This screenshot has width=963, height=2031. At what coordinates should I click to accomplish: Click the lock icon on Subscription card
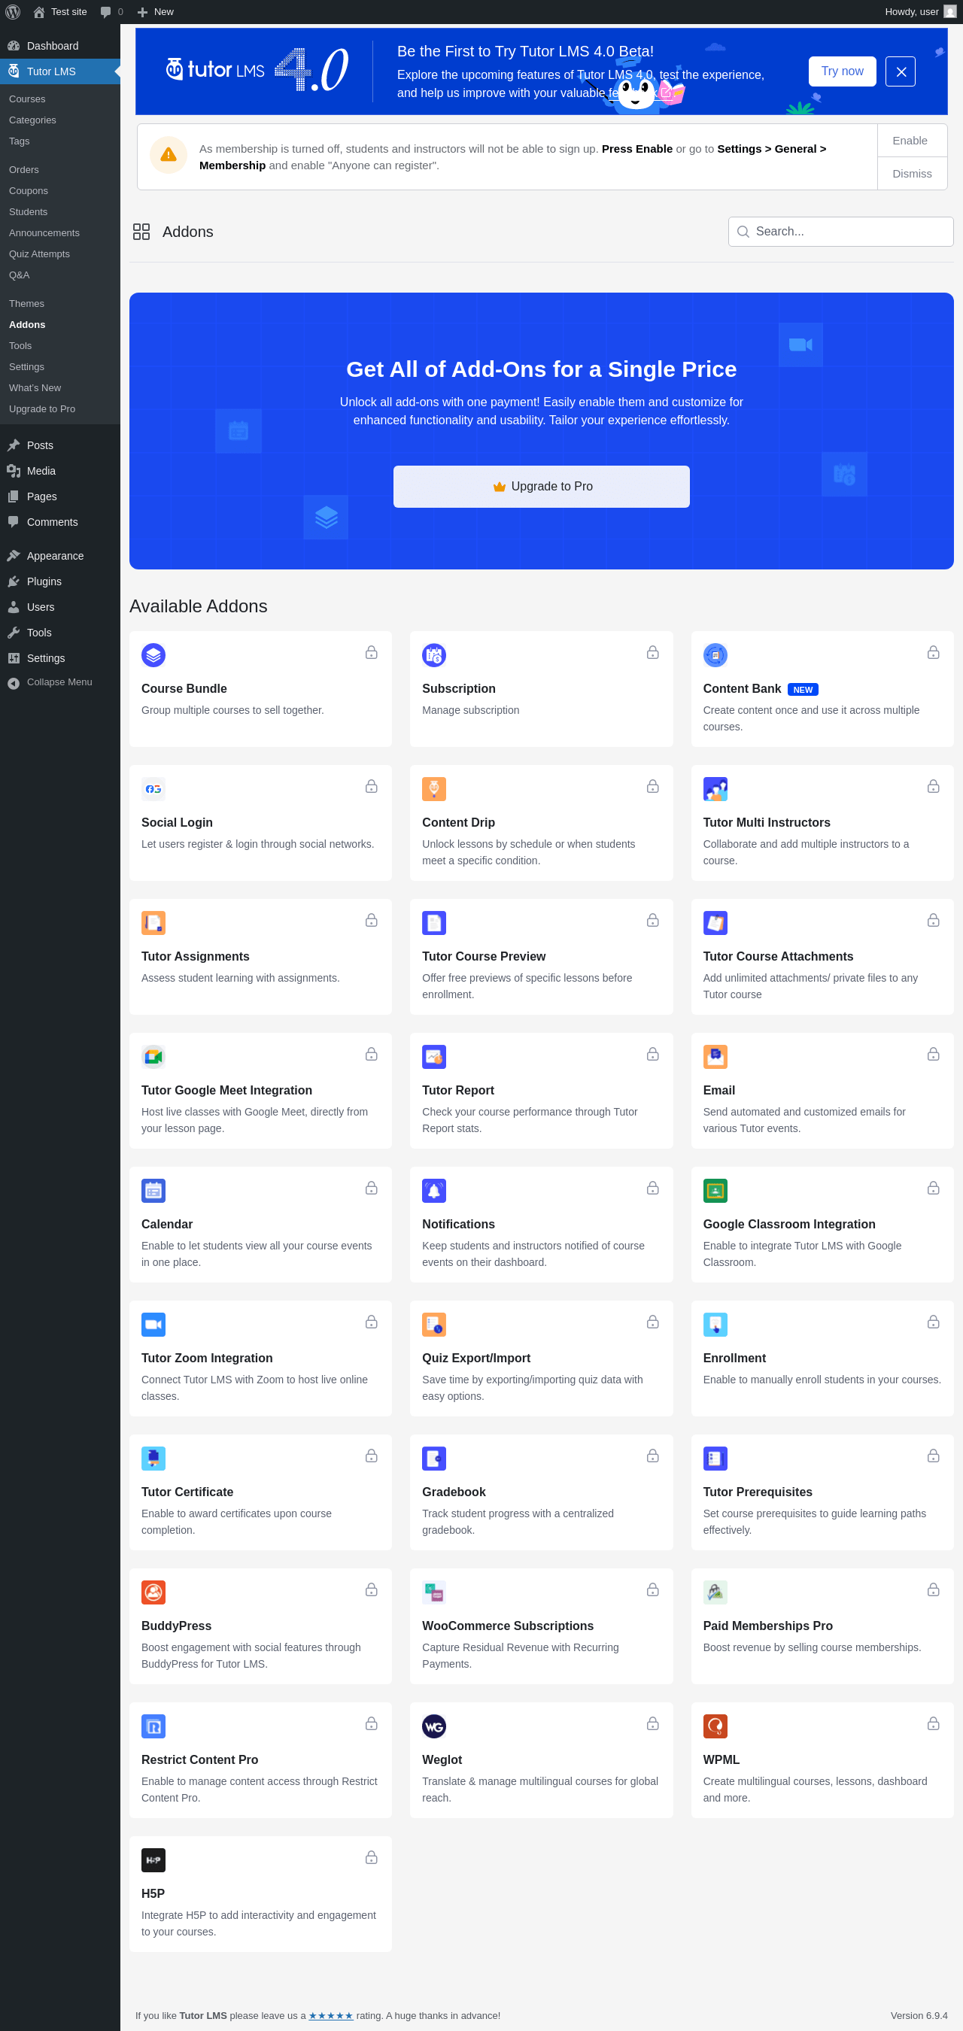652,653
